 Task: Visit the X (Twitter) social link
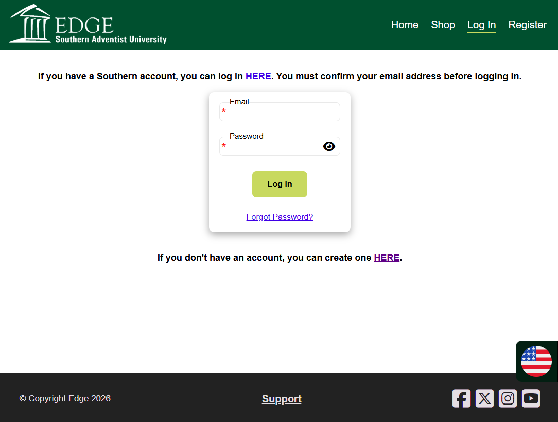point(484,398)
